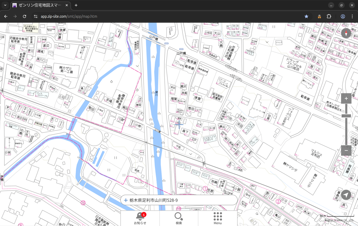The height and width of the screenshot is (226, 358).
Task: Open Chrome extensions puzzle icon
Action: (x=329, y=16)
